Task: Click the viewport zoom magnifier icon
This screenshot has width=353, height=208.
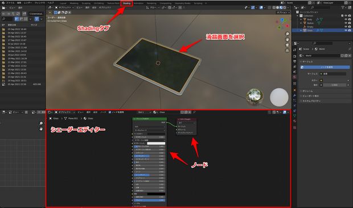Action: 288,34
